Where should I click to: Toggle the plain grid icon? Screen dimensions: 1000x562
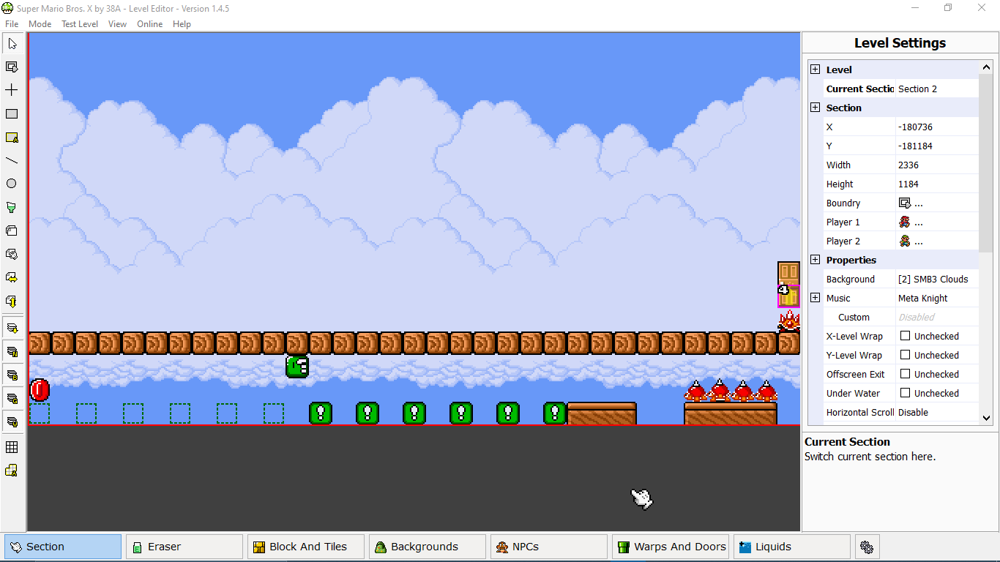tap(12, 446)
